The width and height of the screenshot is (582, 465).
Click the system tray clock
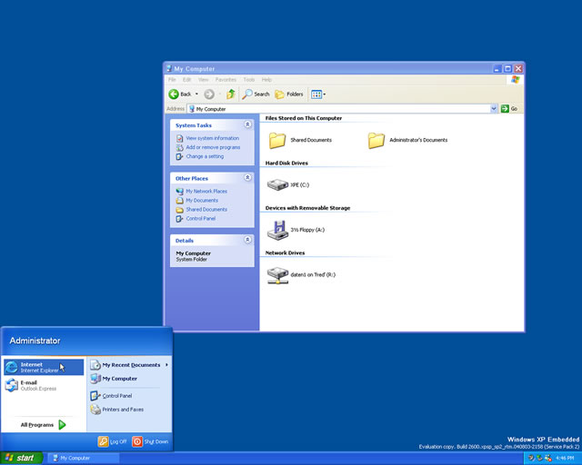click(x=565, y=459)
